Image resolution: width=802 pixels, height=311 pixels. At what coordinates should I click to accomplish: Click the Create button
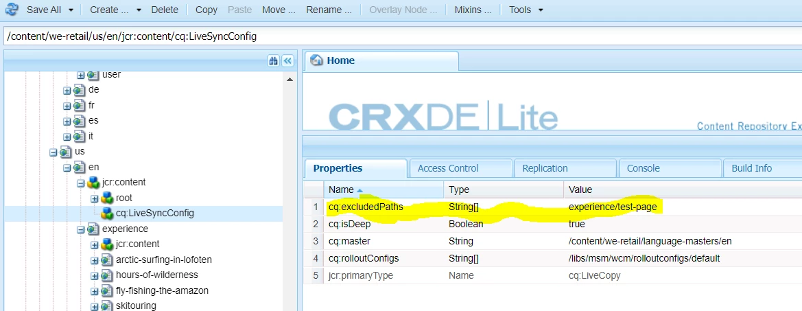[110, 10]
